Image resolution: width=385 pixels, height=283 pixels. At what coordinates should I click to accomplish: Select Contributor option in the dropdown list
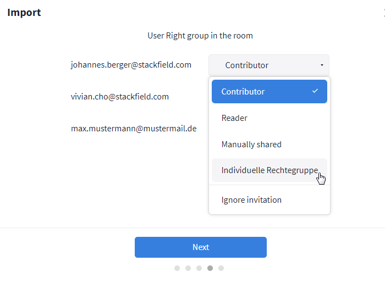point(243,92)
